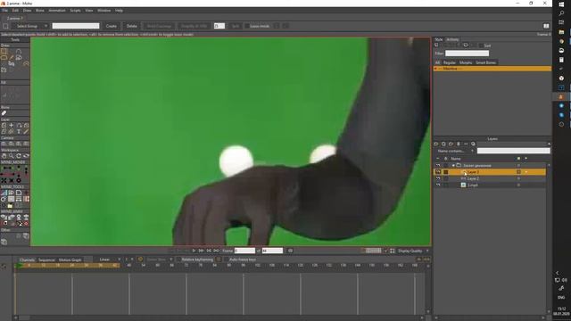
Task: Toggle the Lasso mode checkbox
Action: 247,26
